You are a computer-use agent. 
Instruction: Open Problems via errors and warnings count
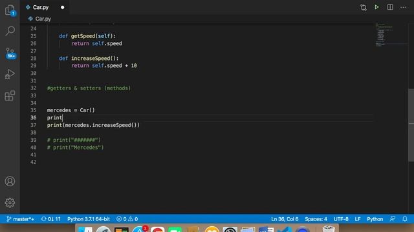click(x=127, y=219)
